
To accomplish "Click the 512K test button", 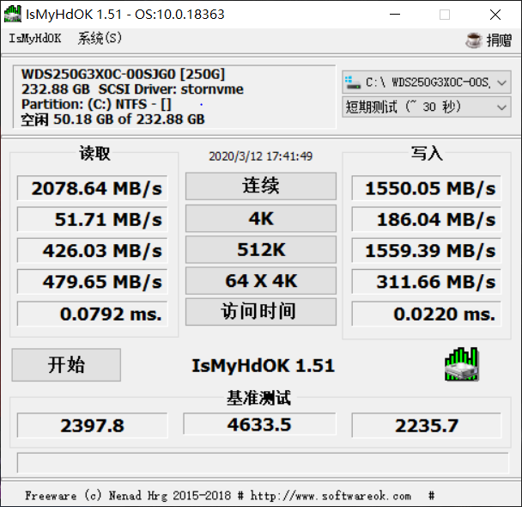I will click(x=260, y=250).
